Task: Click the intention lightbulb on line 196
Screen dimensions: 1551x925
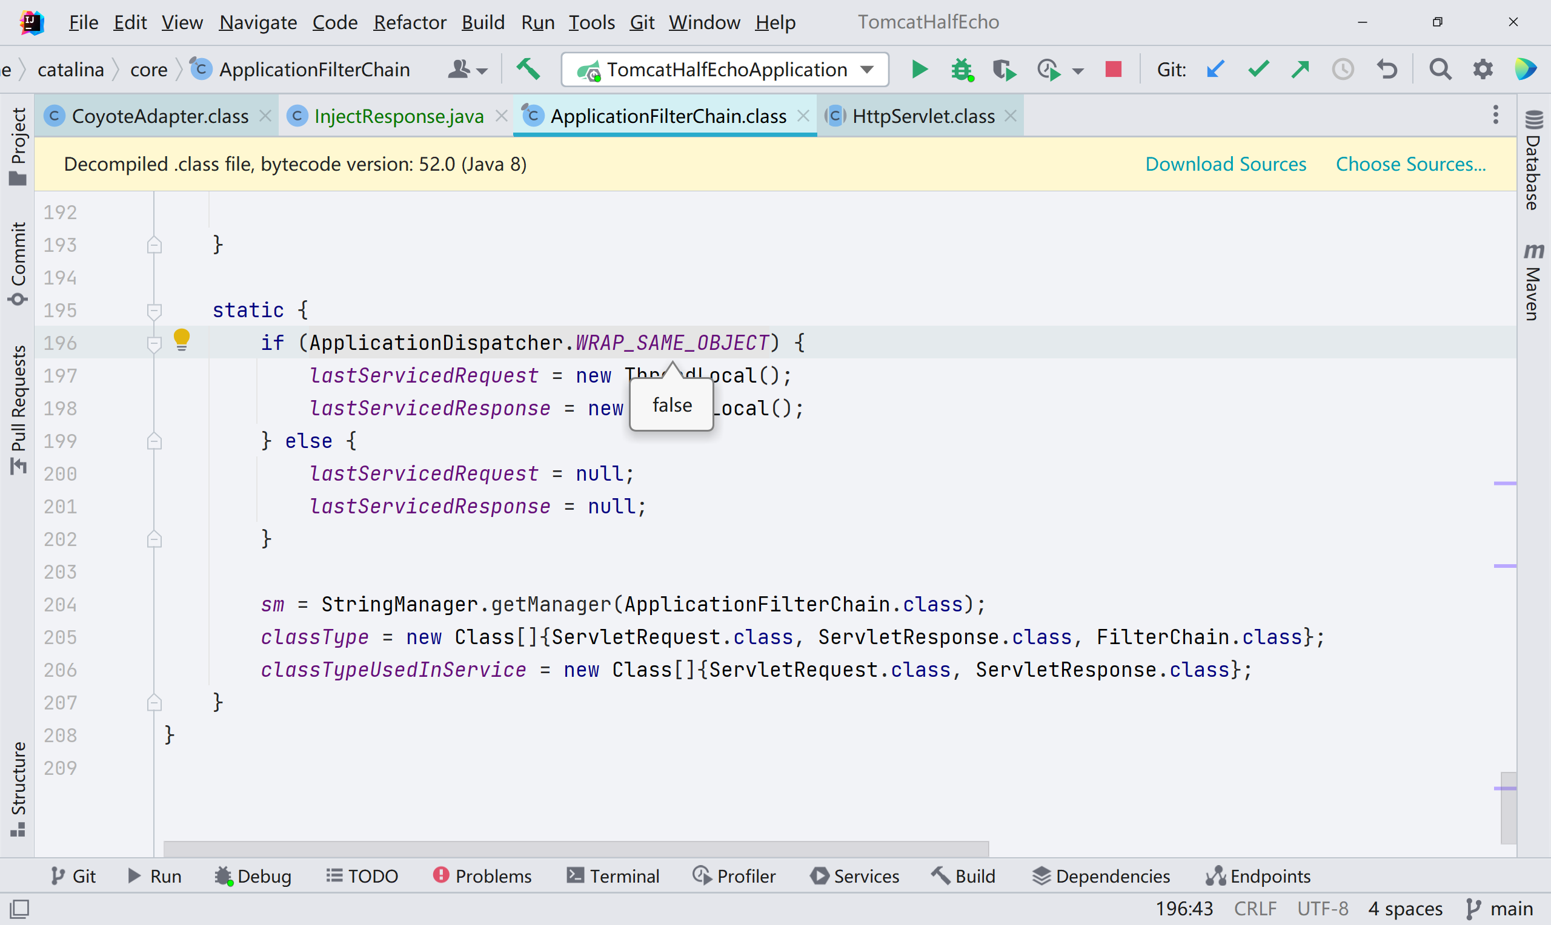Action: (x=182, y=340)
